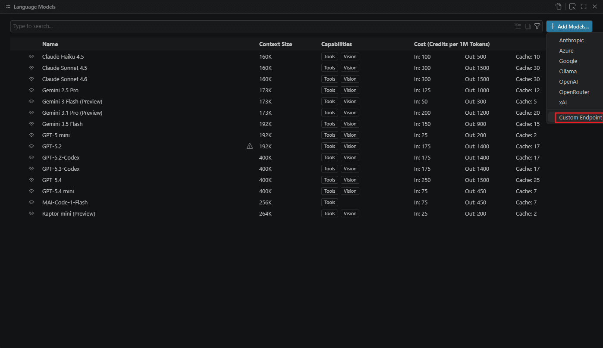
Task: Click 'Out: 1000' cost for Gemini 2.5 Pro
Action: (477, 90)
